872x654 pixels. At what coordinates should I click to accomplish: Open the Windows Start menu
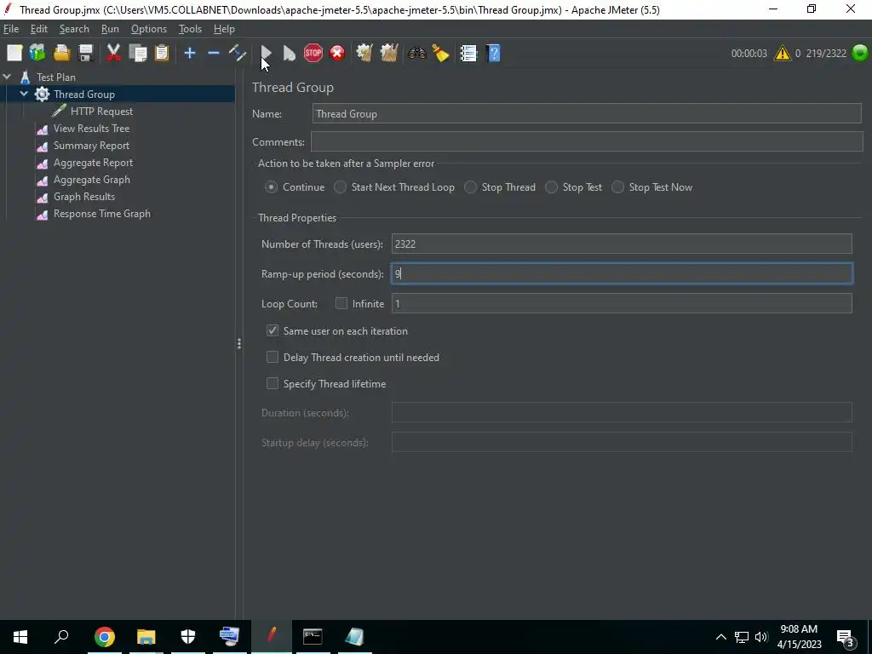pyautogui.click(x=20, y=637)
